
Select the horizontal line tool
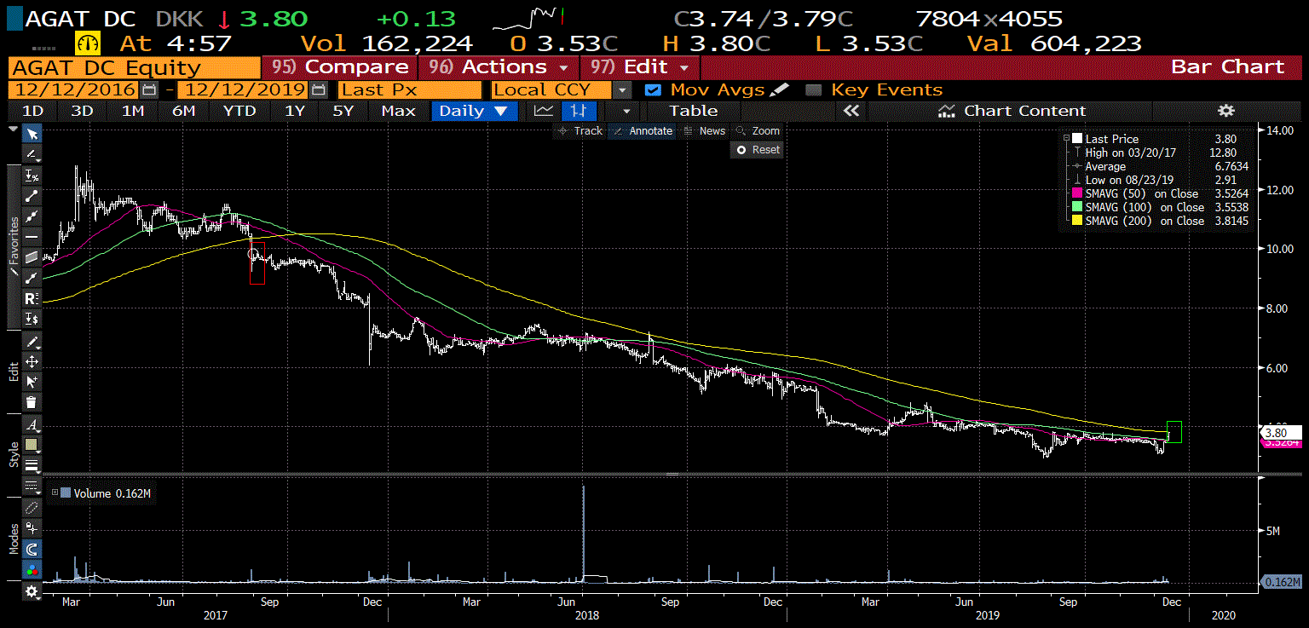[32, 236]
